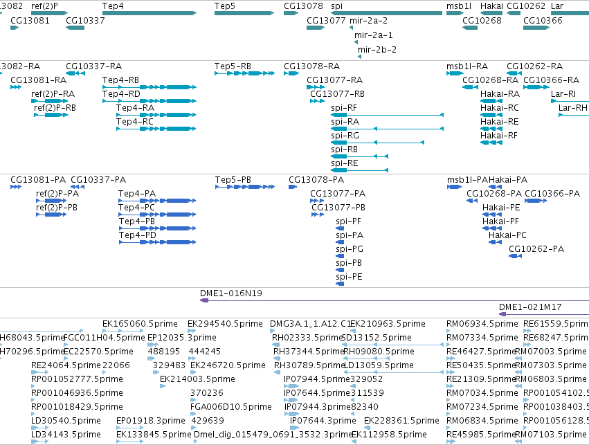This screenshot has height=445, width=589.
Task: Click the spi gene label
Action: (x=336, y=6)
